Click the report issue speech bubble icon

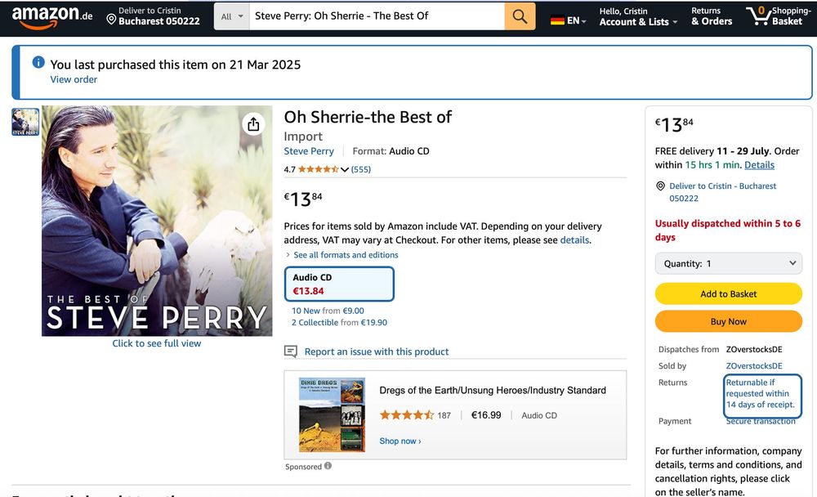pyautogui.click(x=291, y=351)
